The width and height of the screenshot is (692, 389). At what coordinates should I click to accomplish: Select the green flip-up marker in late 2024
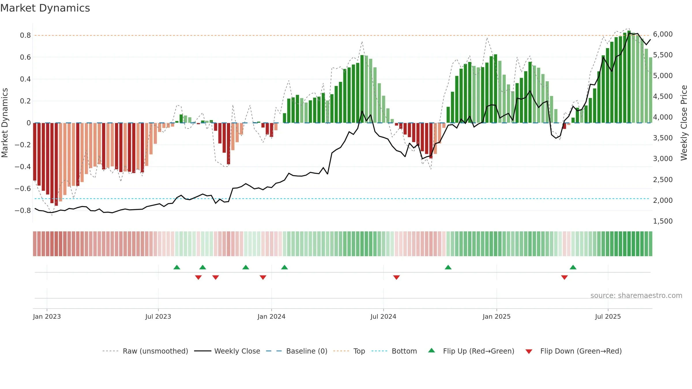click(448, 267)
